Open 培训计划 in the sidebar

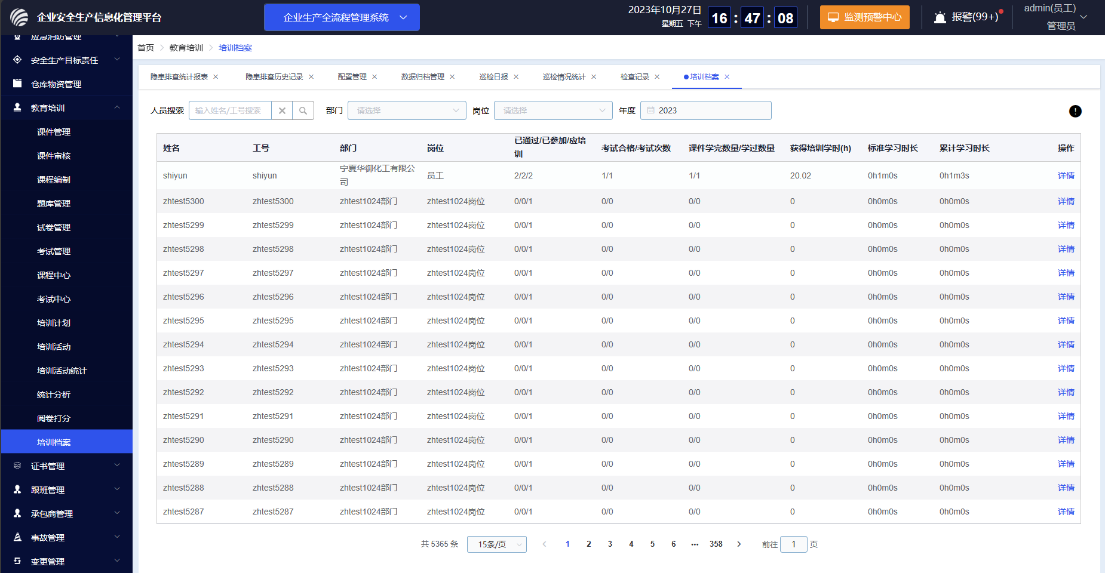(54, 323)
